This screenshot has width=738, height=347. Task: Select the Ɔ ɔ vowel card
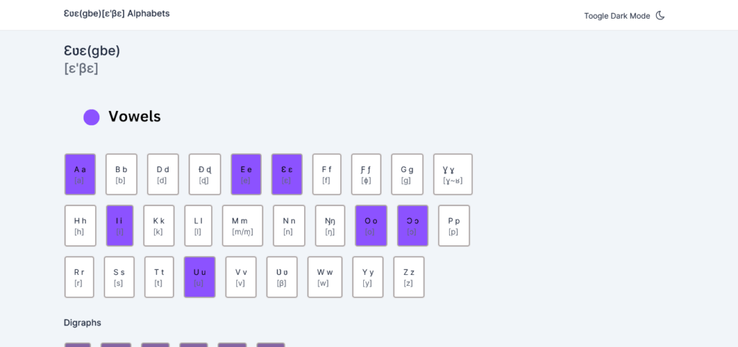[x=412, y=225]
